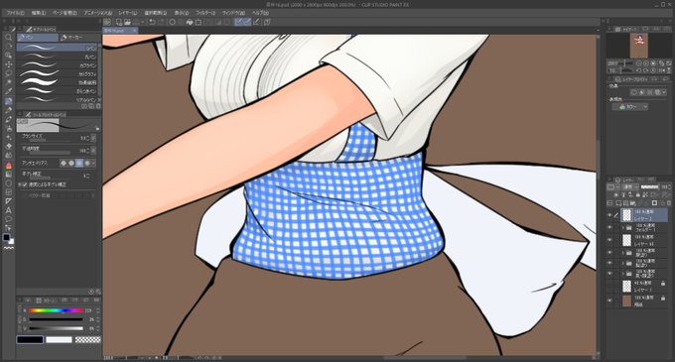Toggle 速度による手ブレ補正 checkbox
The image size is (675, 362).
tap(25, 184)
